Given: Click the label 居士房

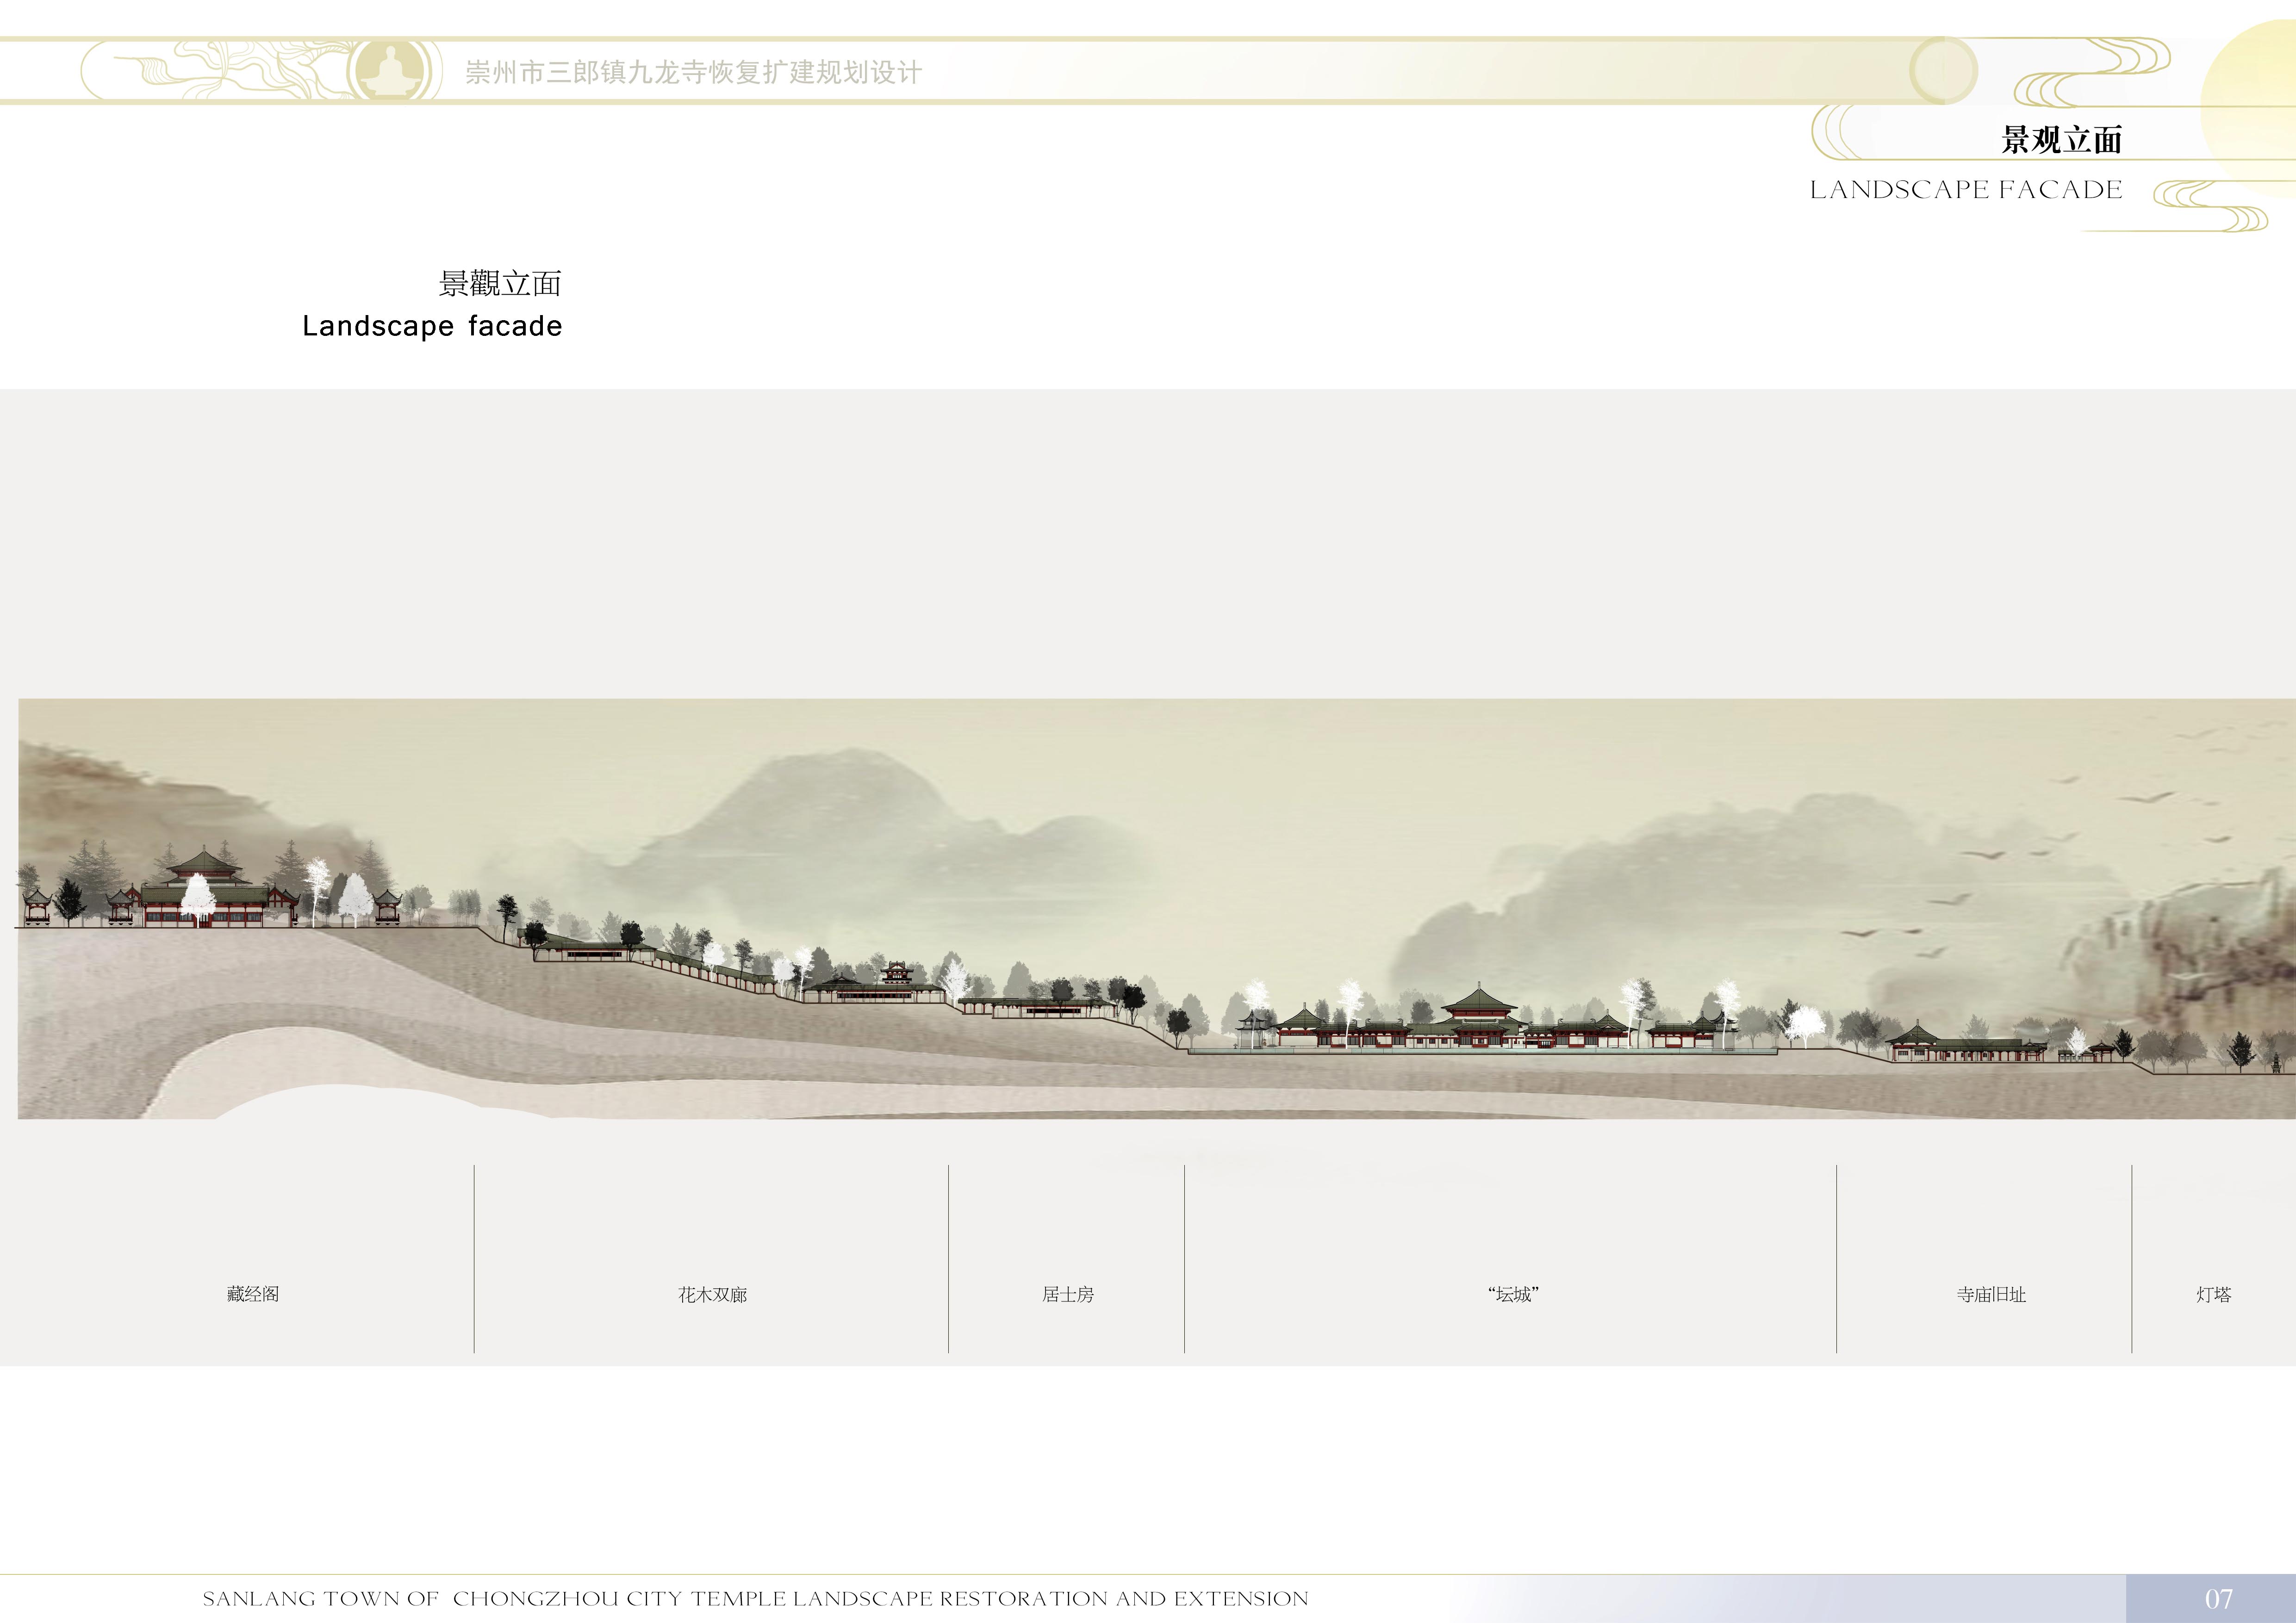Looking at the screenshot, I should click(1068, 1294).
